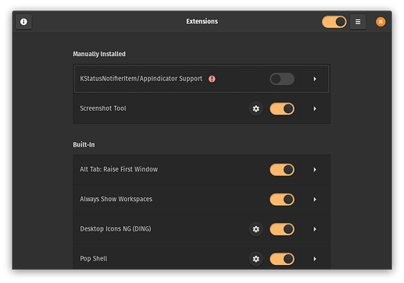
Task: Open the hamburger menu in header
Action: [x=358, y=22]
